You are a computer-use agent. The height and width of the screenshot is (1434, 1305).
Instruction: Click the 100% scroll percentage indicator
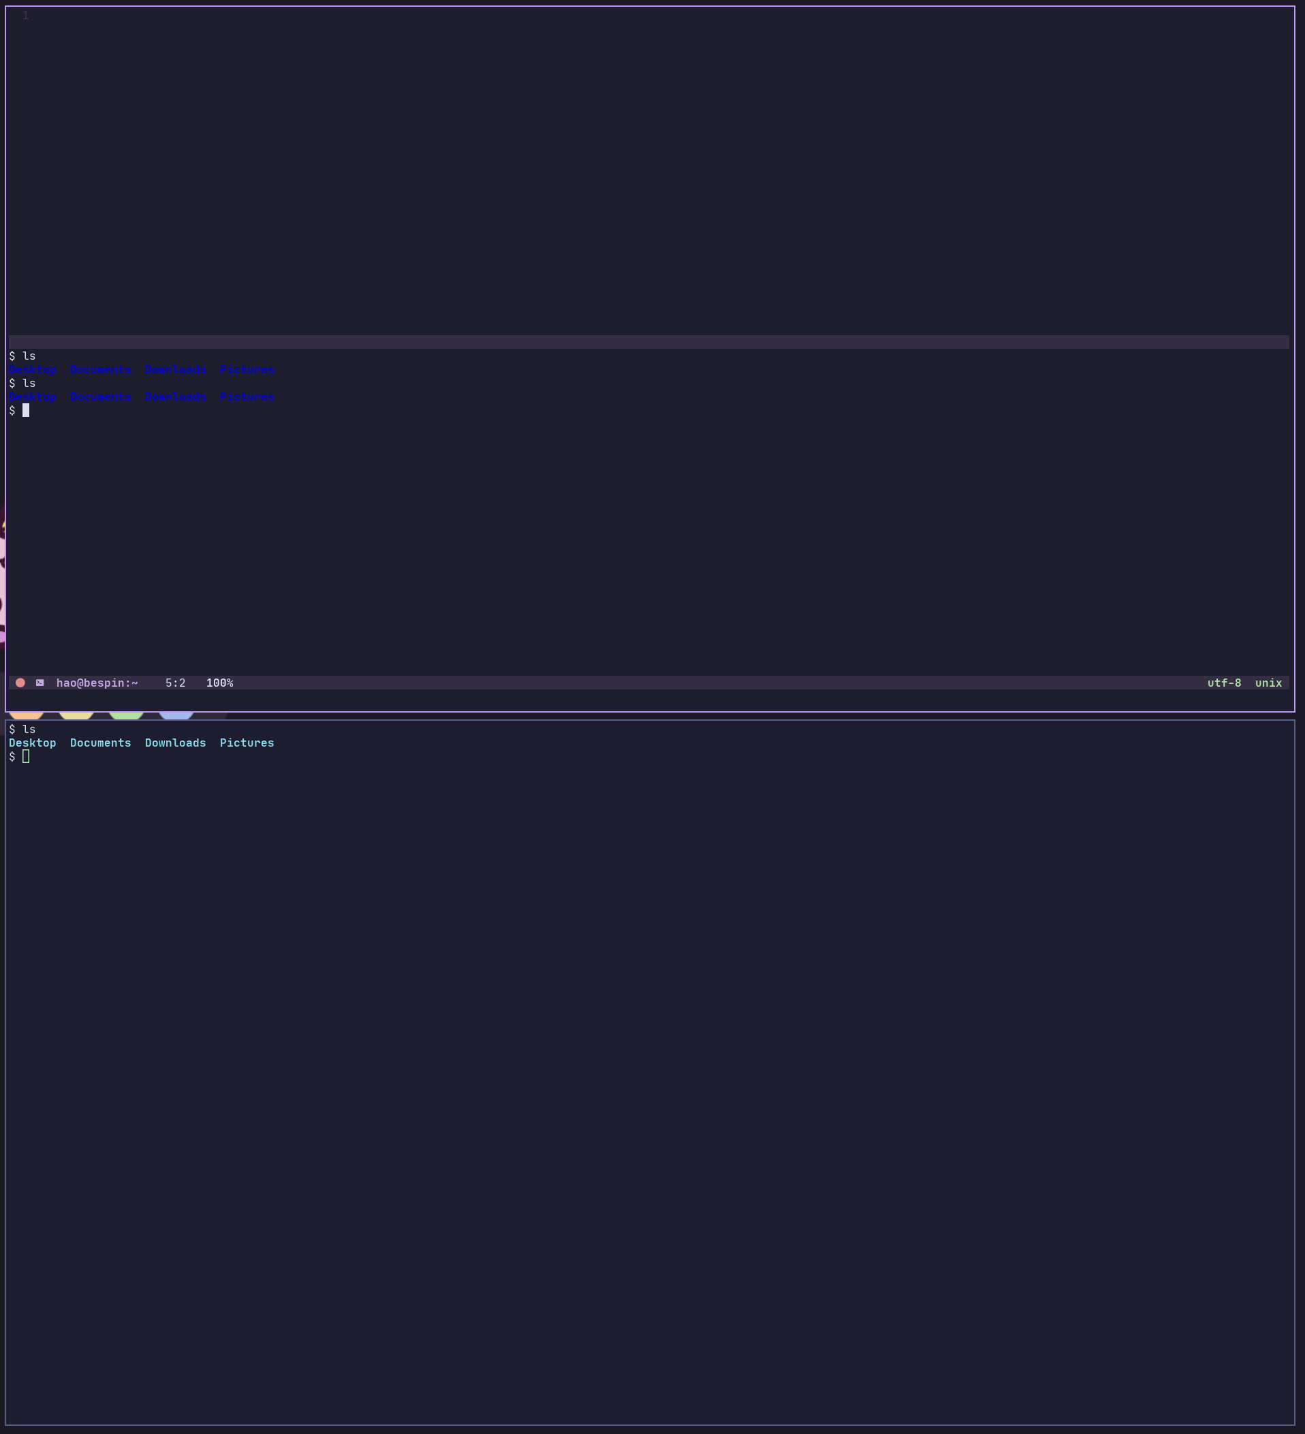(220, 682)
